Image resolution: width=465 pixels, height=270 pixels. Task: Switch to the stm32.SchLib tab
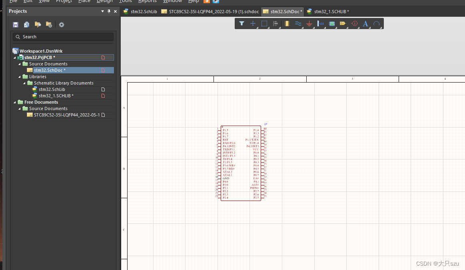point(140,12)
